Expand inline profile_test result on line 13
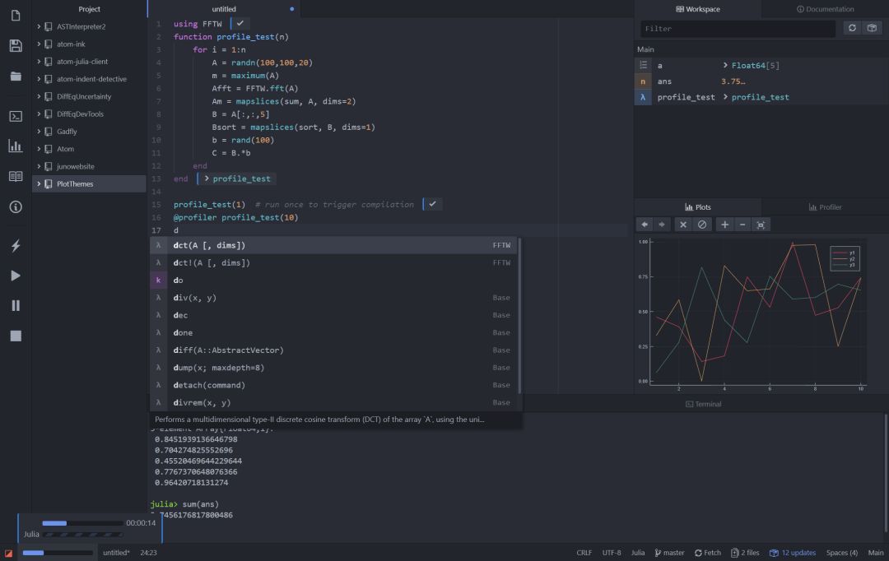This screenshot has height=561, width=889. point(207,178)
